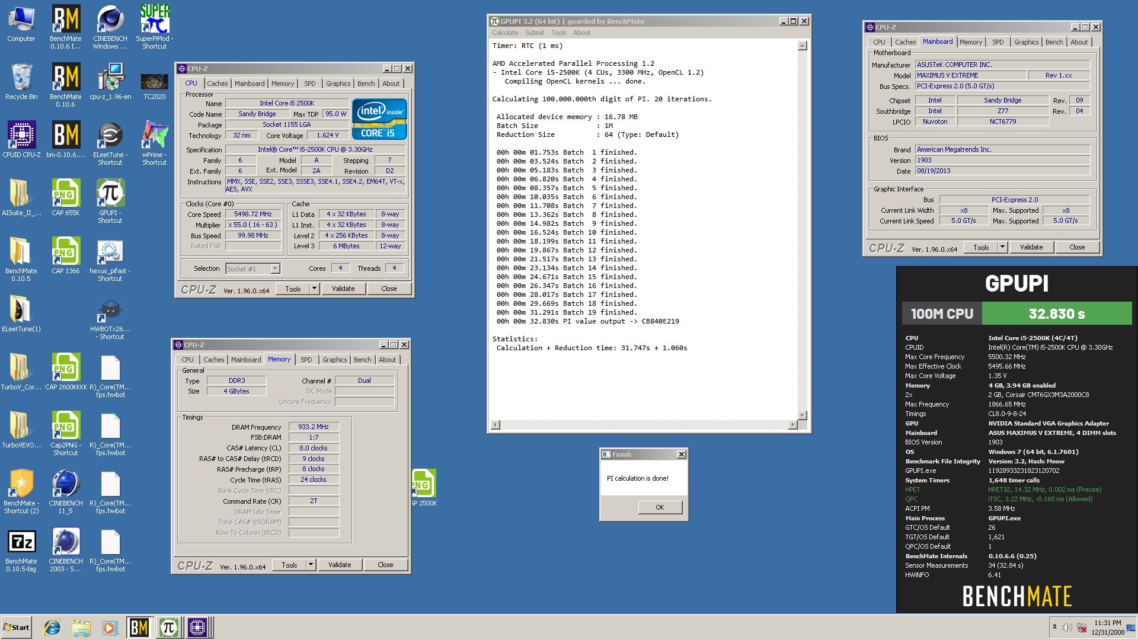The height and width of the screenshot is (640, 1138).
Task: Launch the wPrime shortcut
Action: (x=155, y=143)
